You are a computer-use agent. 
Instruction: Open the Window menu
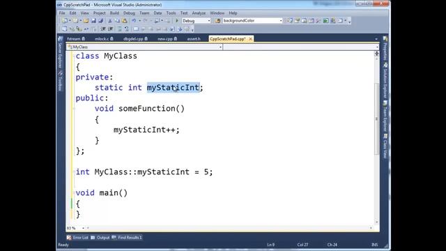tap(217, 13)
